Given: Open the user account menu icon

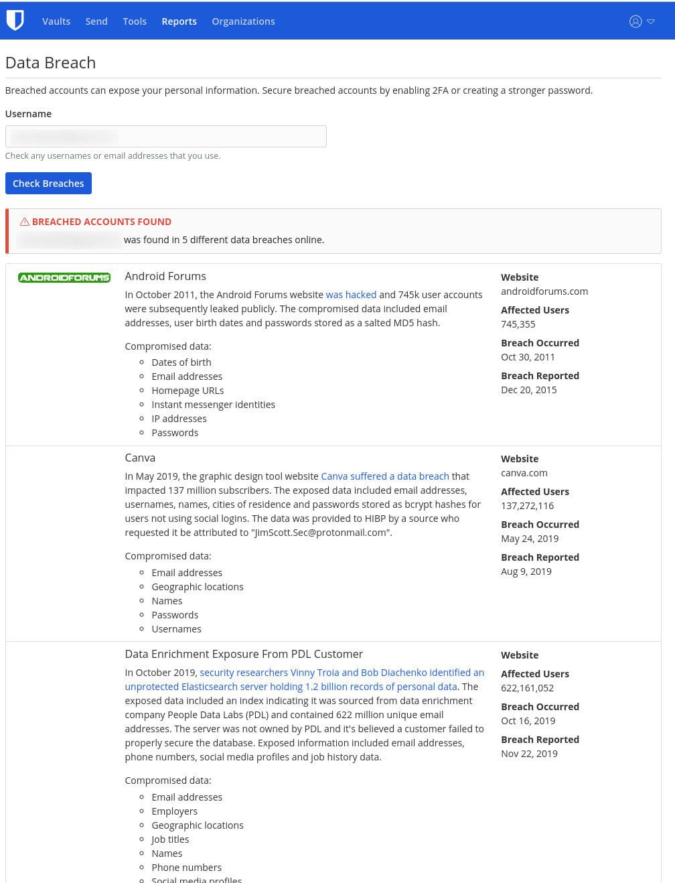Looking at the screenshot, I should tap(635, 21).
